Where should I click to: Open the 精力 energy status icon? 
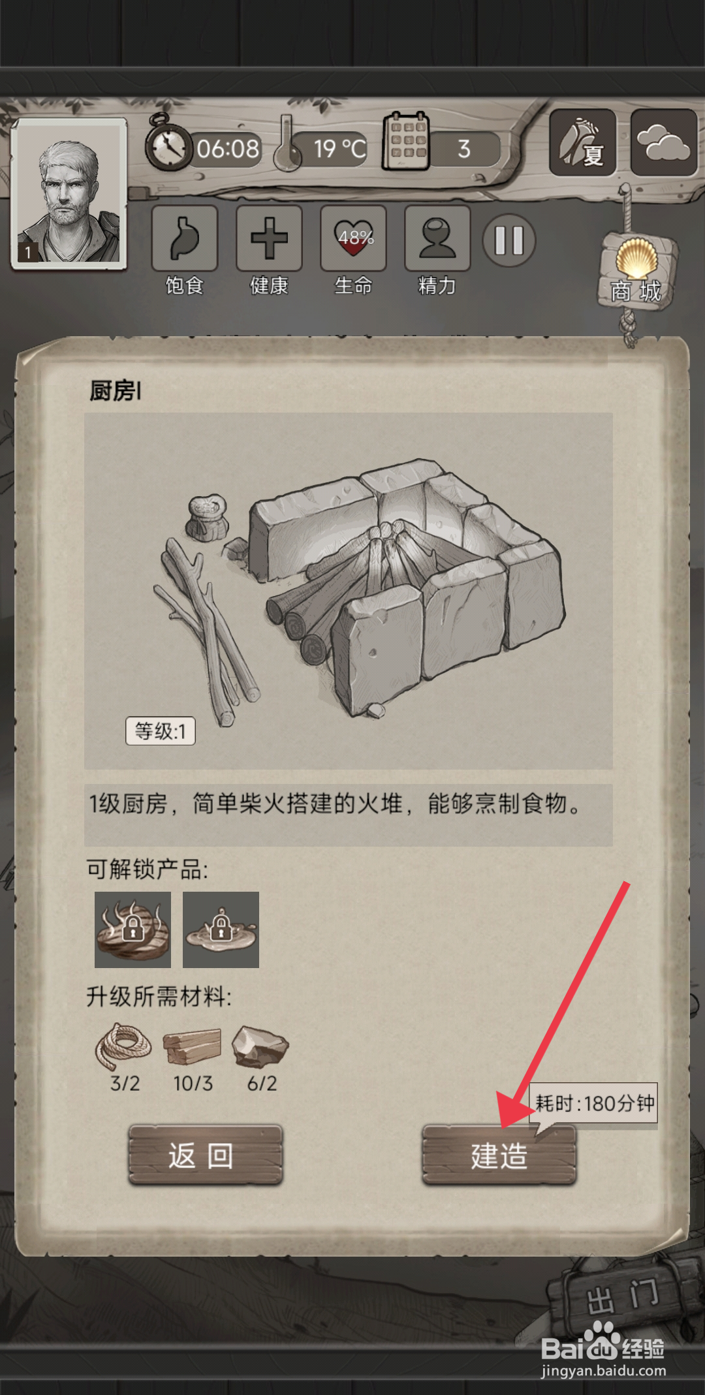437,238
